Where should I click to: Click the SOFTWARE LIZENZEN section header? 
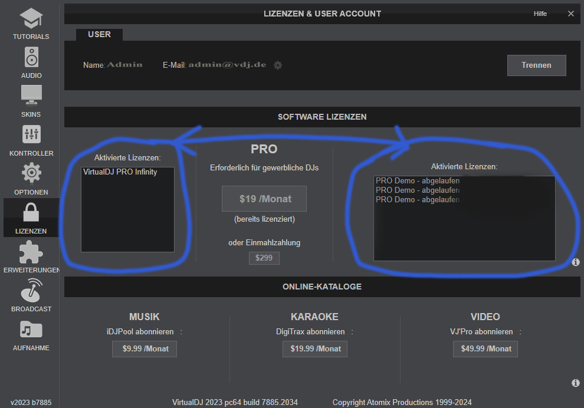pyautogui.click(x=322, y=117)
